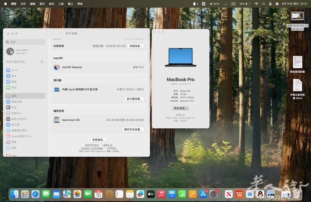Open Pages in the Dock
The height and width of the screenshot is (202, 311).
point(192,194)
